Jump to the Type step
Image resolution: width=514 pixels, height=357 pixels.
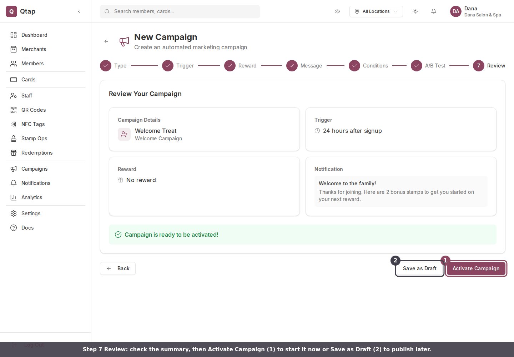click(x=113, y=66)
